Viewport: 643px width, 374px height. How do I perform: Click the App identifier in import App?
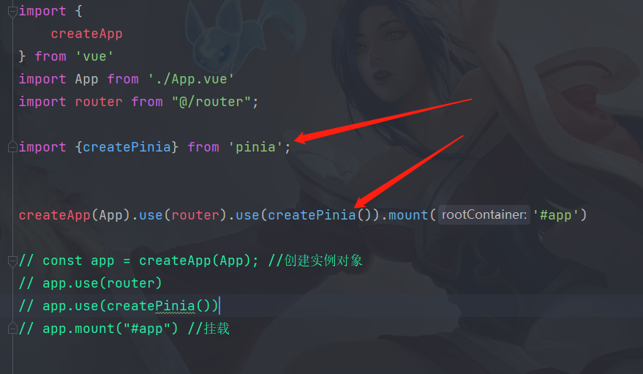[x=86, y=79]
